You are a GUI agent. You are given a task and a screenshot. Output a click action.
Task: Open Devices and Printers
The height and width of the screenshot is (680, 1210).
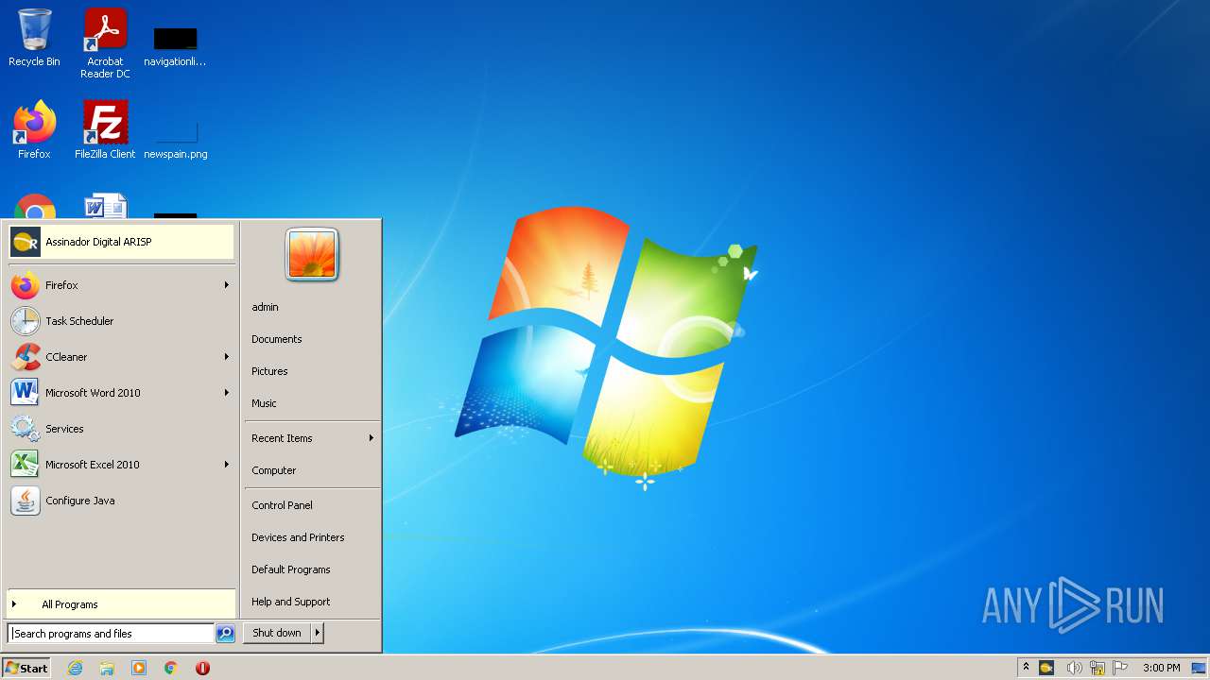pyautogui.click(x=312, y=537)
